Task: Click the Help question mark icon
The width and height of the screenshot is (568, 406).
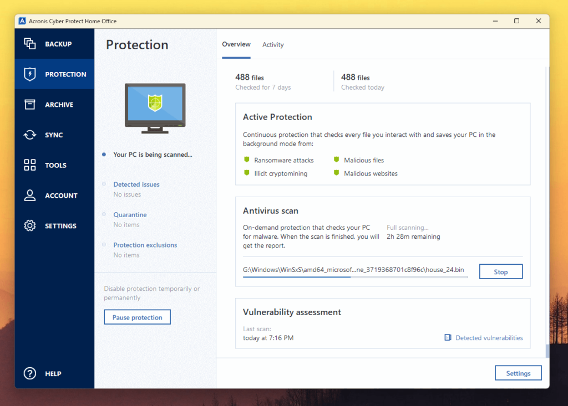Action: pos(30,373)
